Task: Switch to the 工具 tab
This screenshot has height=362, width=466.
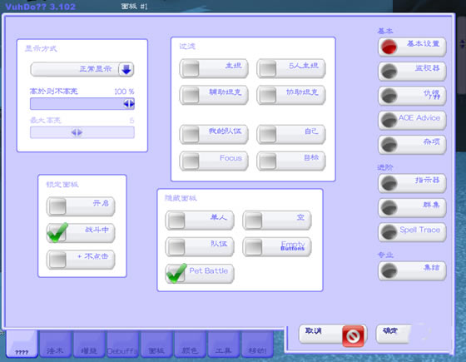Action: click(x=224, y=345)
